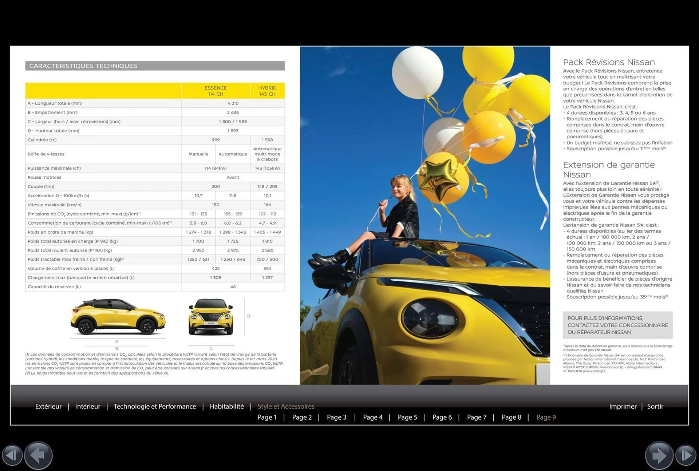Click the previous page arrow
The width and height of the screenshot is (699, 471).
coord(38,455)
